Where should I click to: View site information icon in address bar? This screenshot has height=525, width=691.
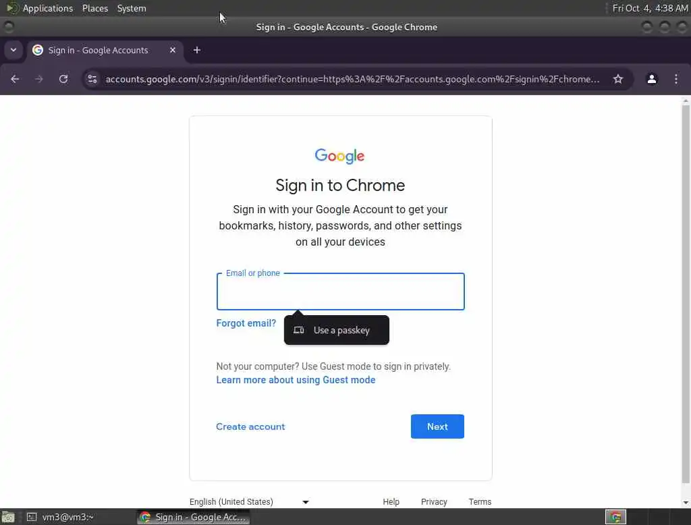(92, 79)
